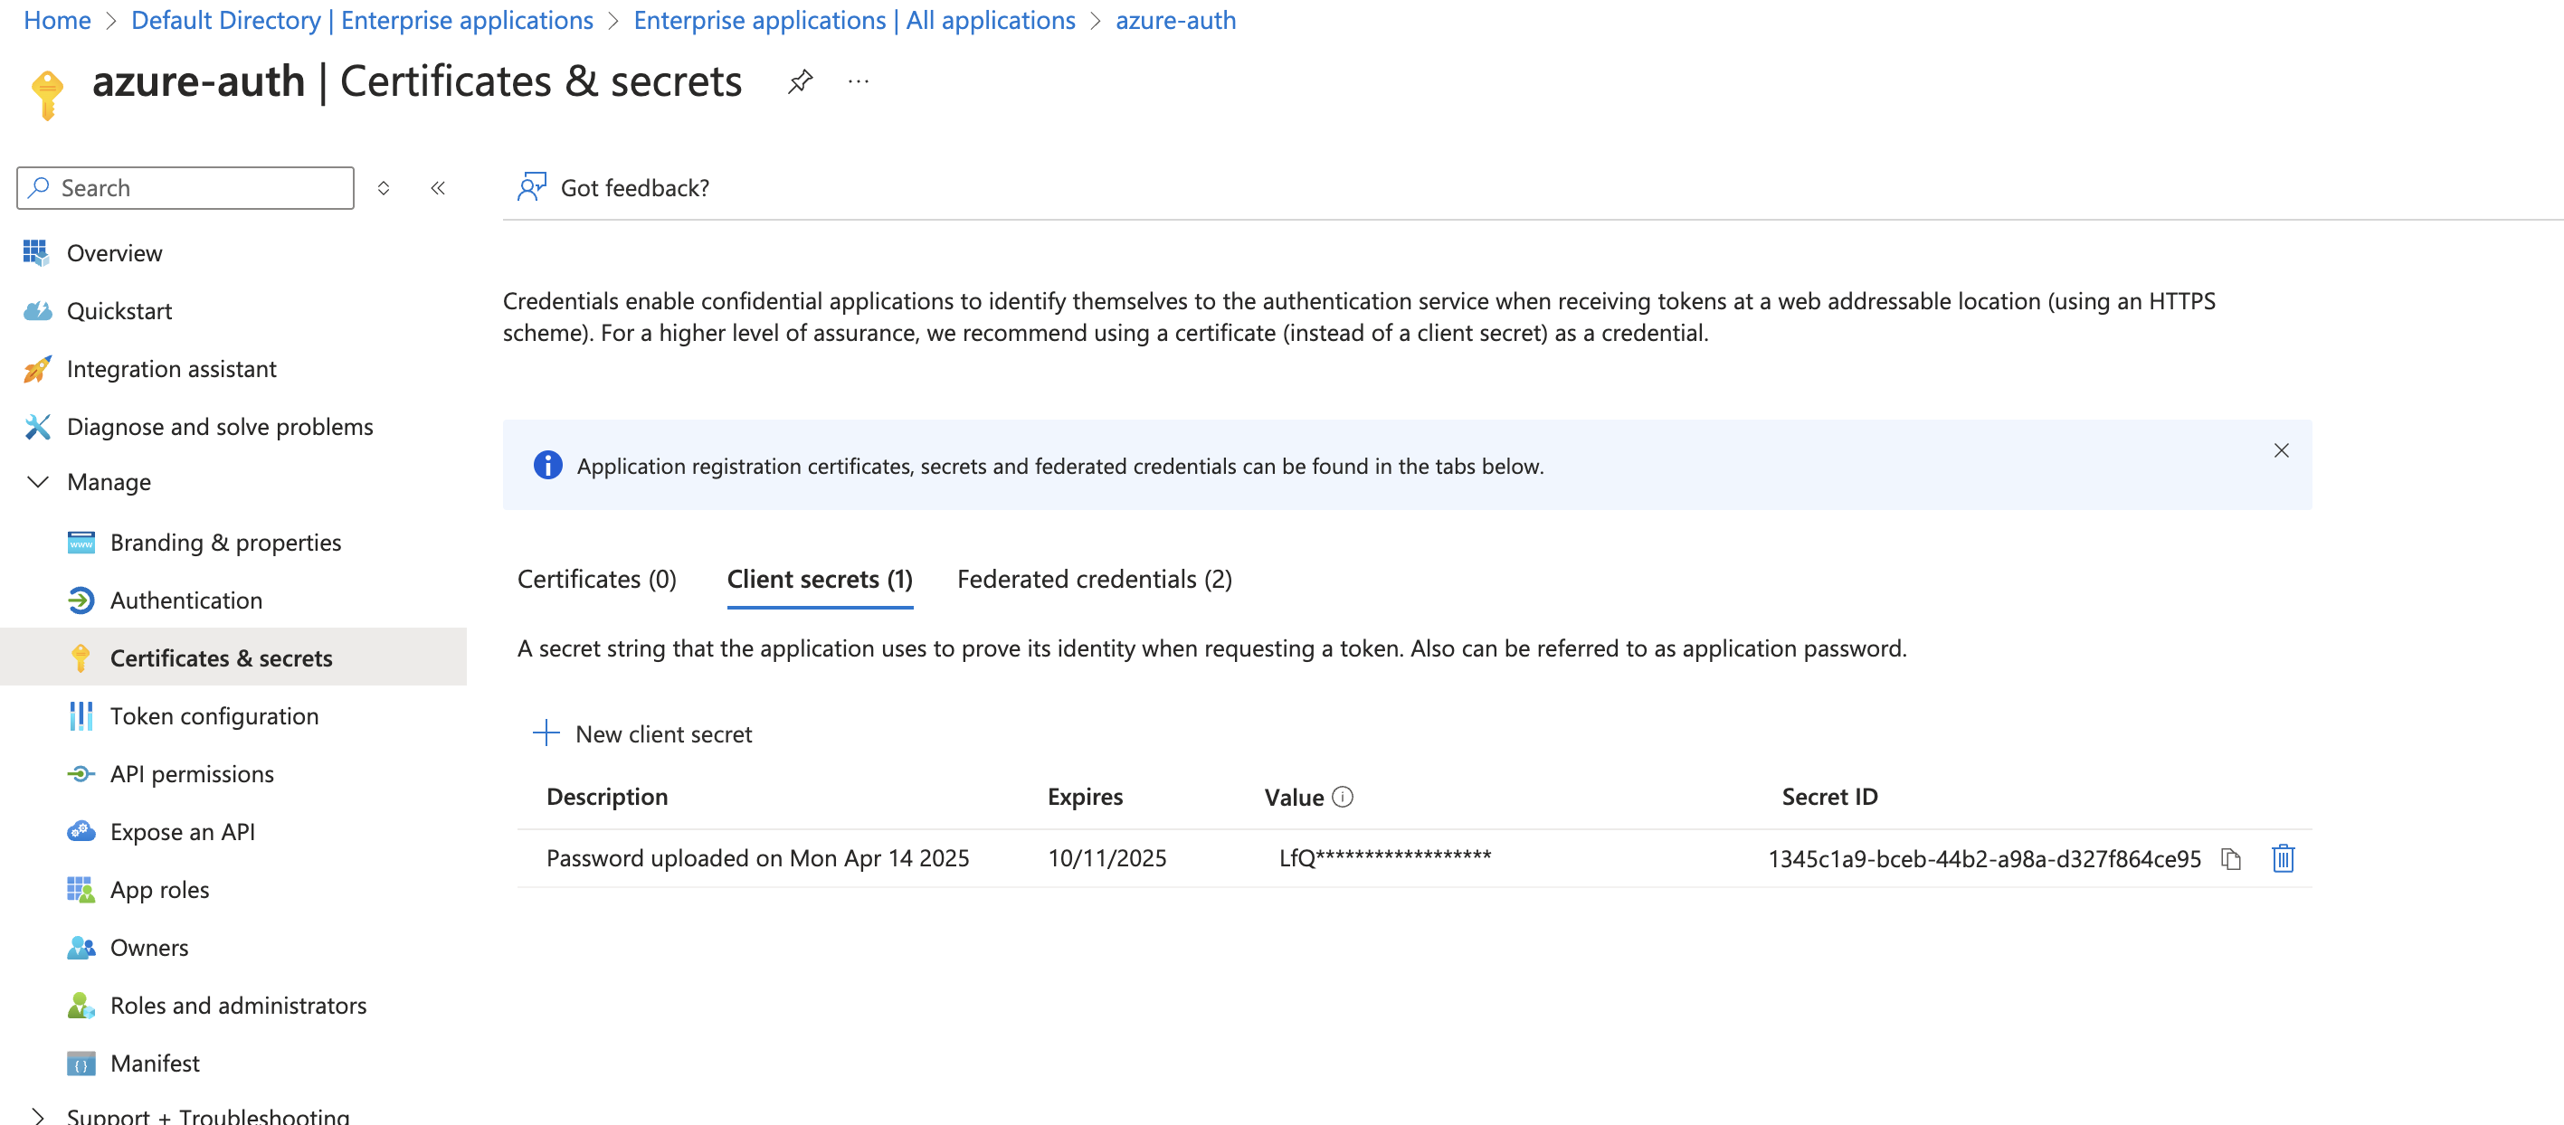Pin the azure-auth blade with pin icon
The height and width of the screenshot is (1125, 2564).
pos(799,81)
